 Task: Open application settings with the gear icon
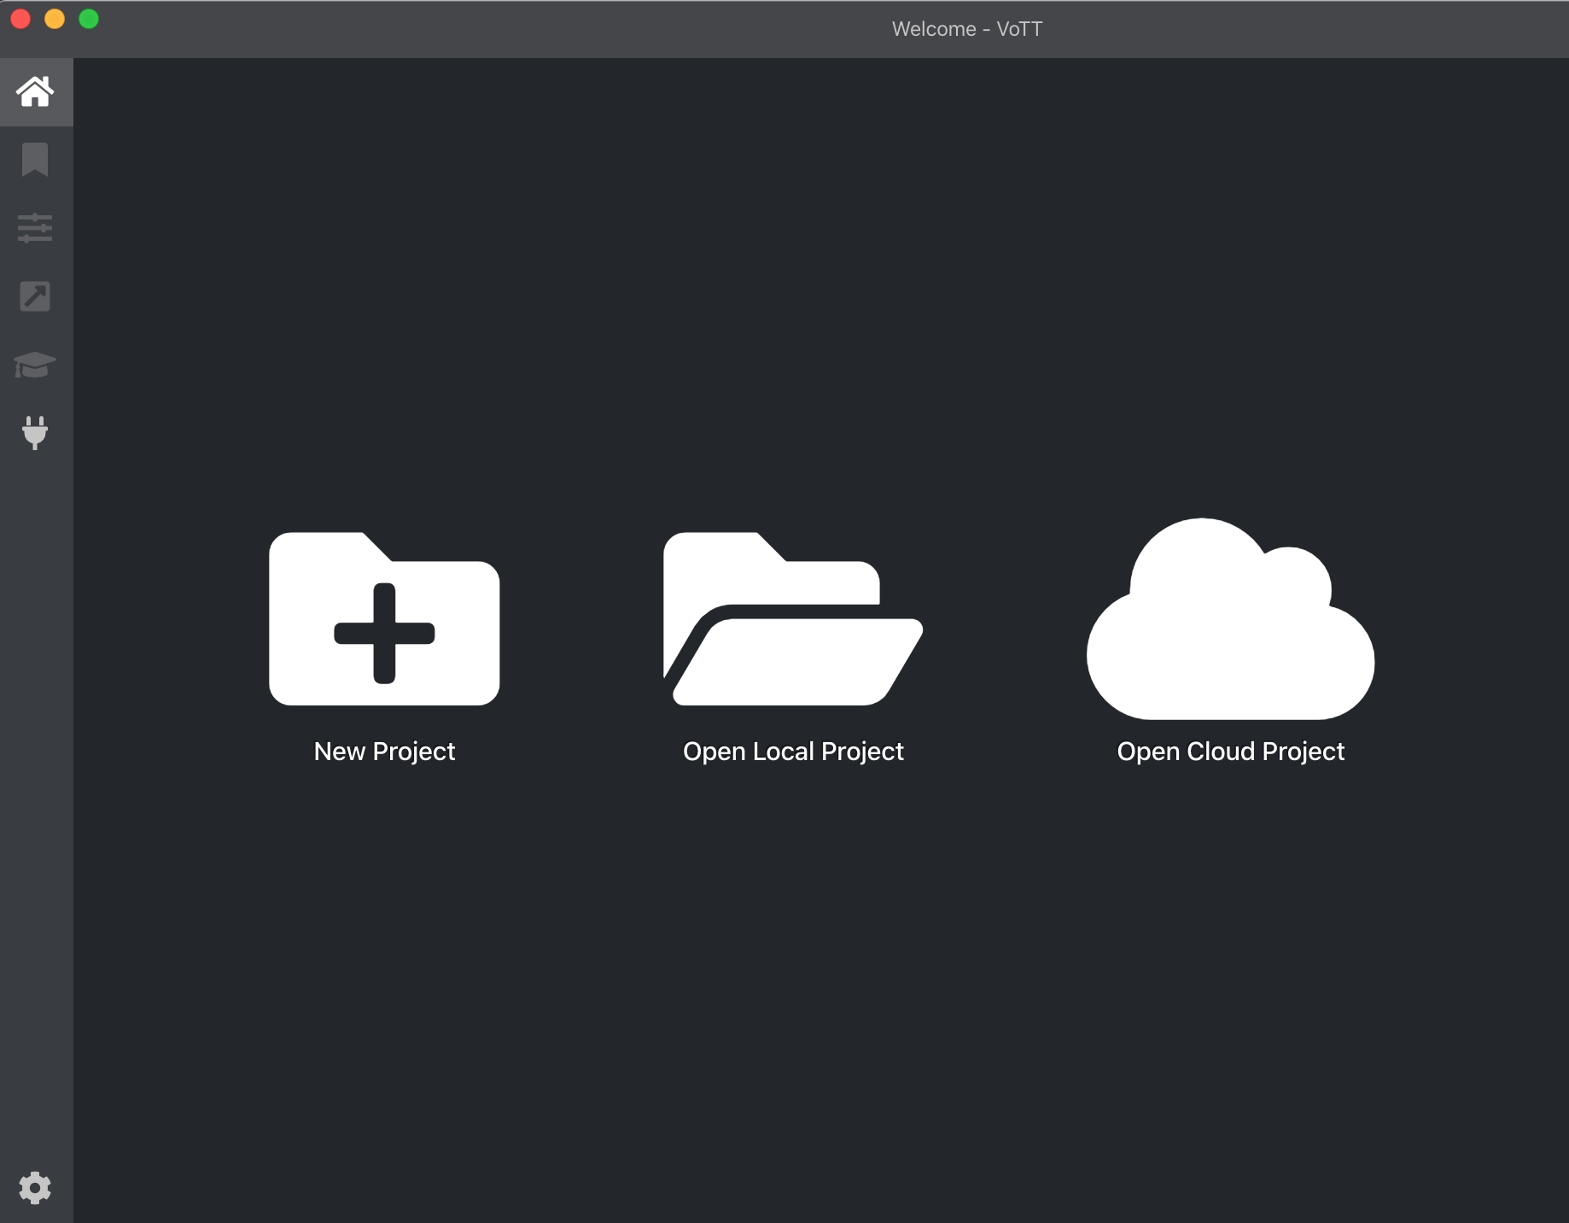pyautogui.click(x=36, y=1187)
